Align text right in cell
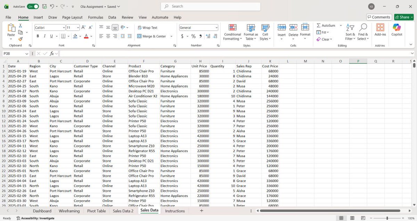Viewport: 417px width, 221px height. click(115, 36)
